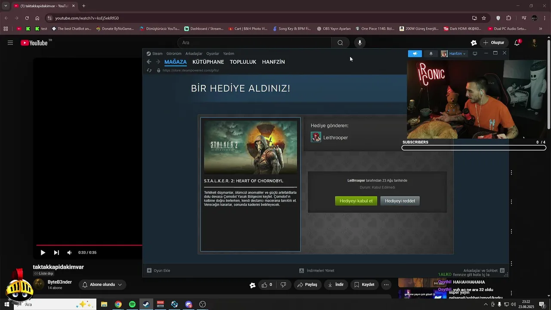551x310 pixels.
Task: Open more actions ellipsis under video
Action: 386,285
